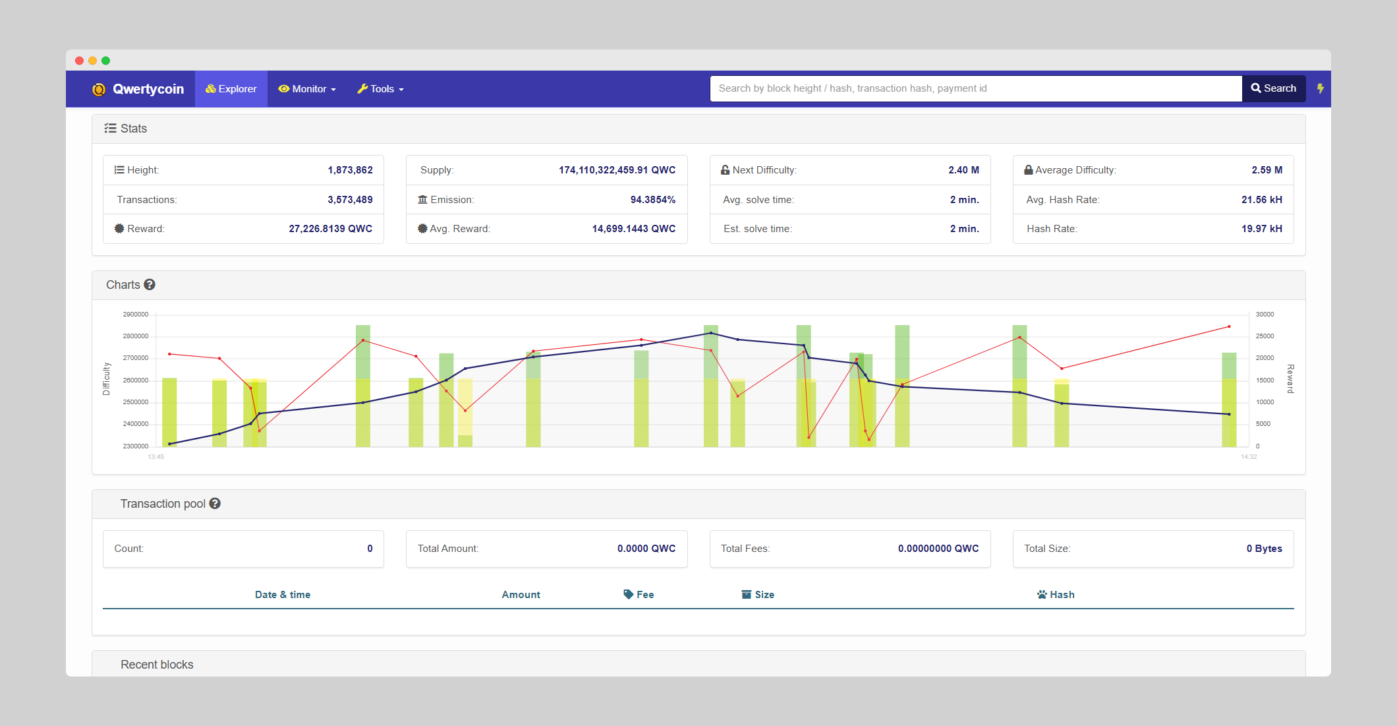The image size is (1397, 726).
Task: Click the lightning bolt icon in navbar
Action: [1320, 88]
